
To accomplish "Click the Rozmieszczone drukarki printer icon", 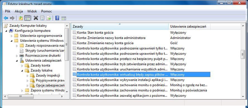I will pos(21,56).
